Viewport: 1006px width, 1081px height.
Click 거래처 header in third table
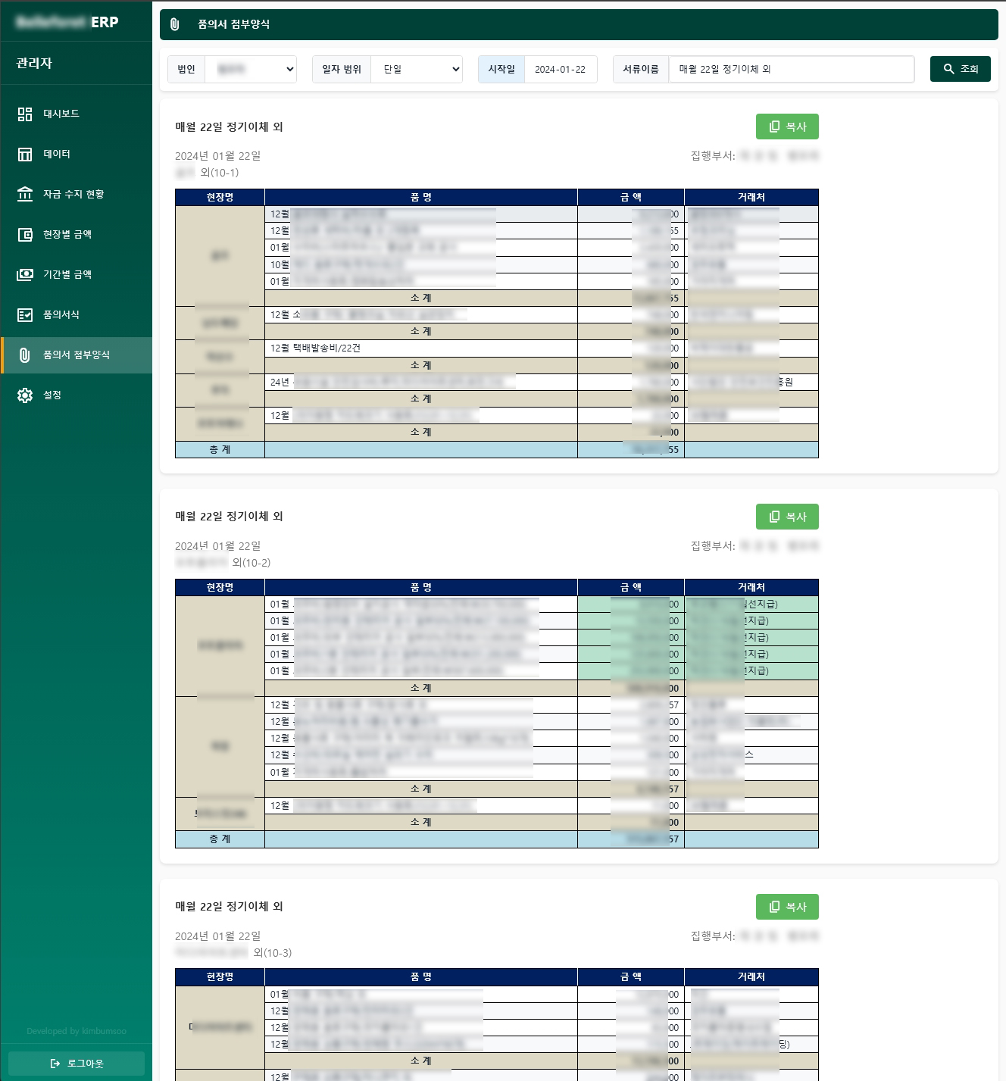coord(751,977)
